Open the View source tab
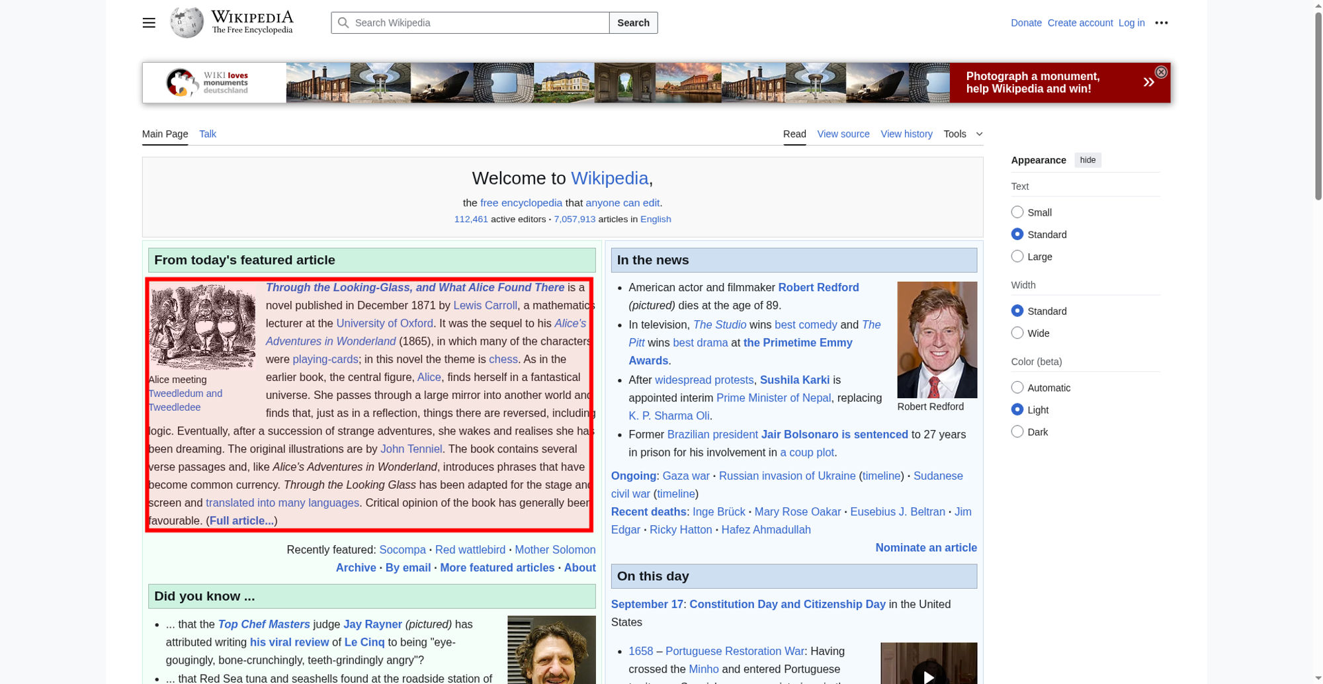 (x=843, y=134)
